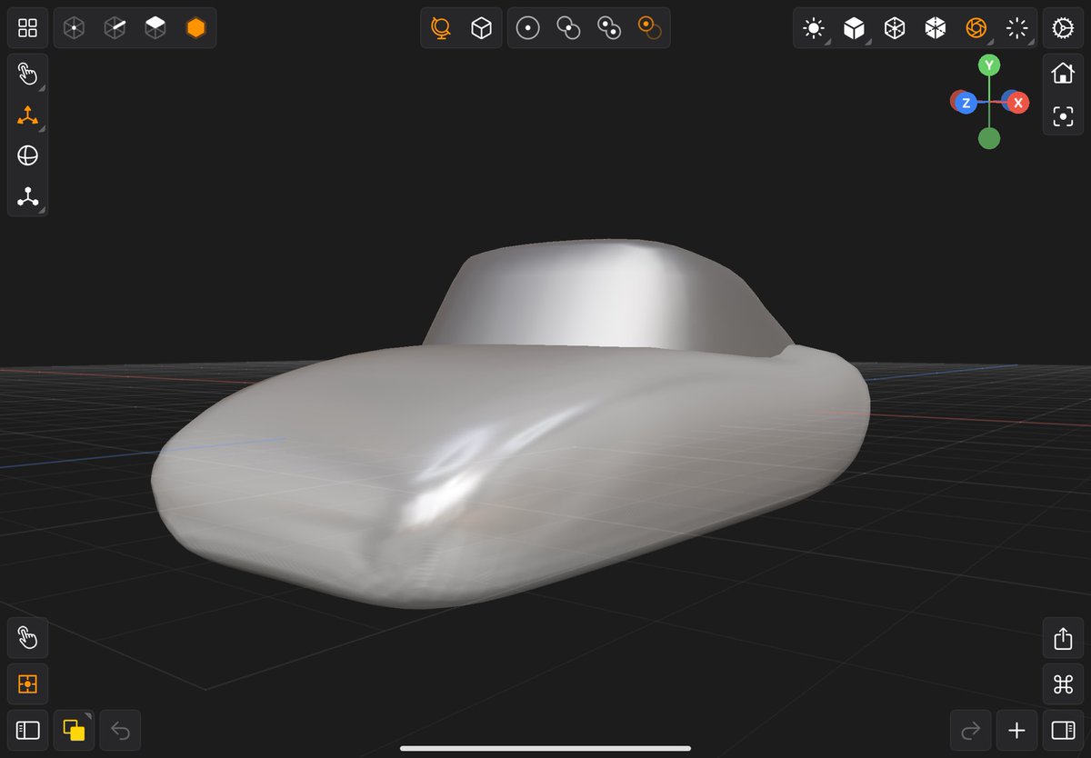Select the orange object selection mode
The image size is (1091, 758).
click(x=195, y=28)
